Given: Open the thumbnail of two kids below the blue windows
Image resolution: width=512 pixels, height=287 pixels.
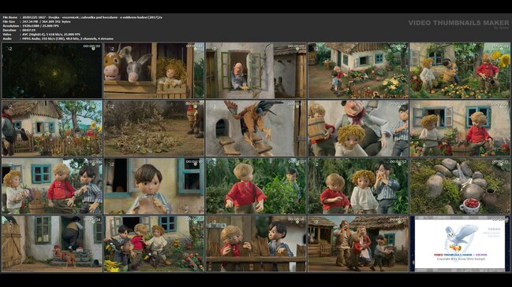Looking at the screenshot, I should click(x=460, y=128).
